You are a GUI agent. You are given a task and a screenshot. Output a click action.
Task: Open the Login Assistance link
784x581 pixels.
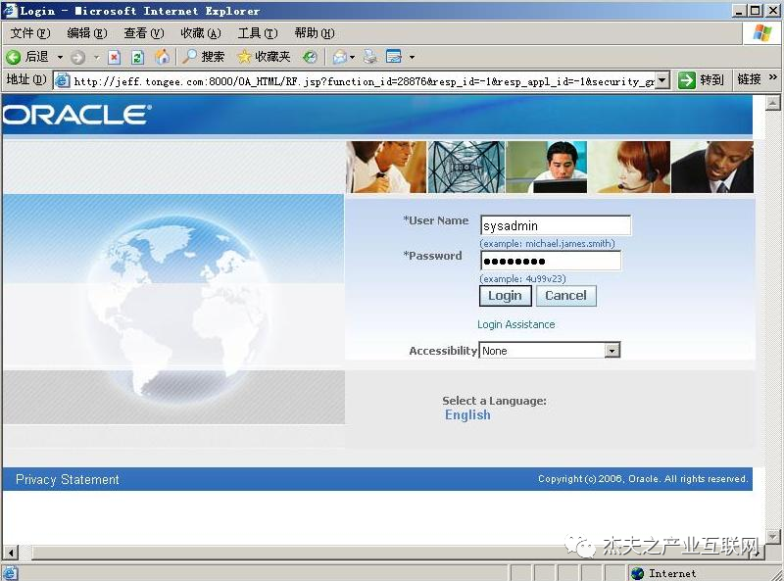coord(516,324)
